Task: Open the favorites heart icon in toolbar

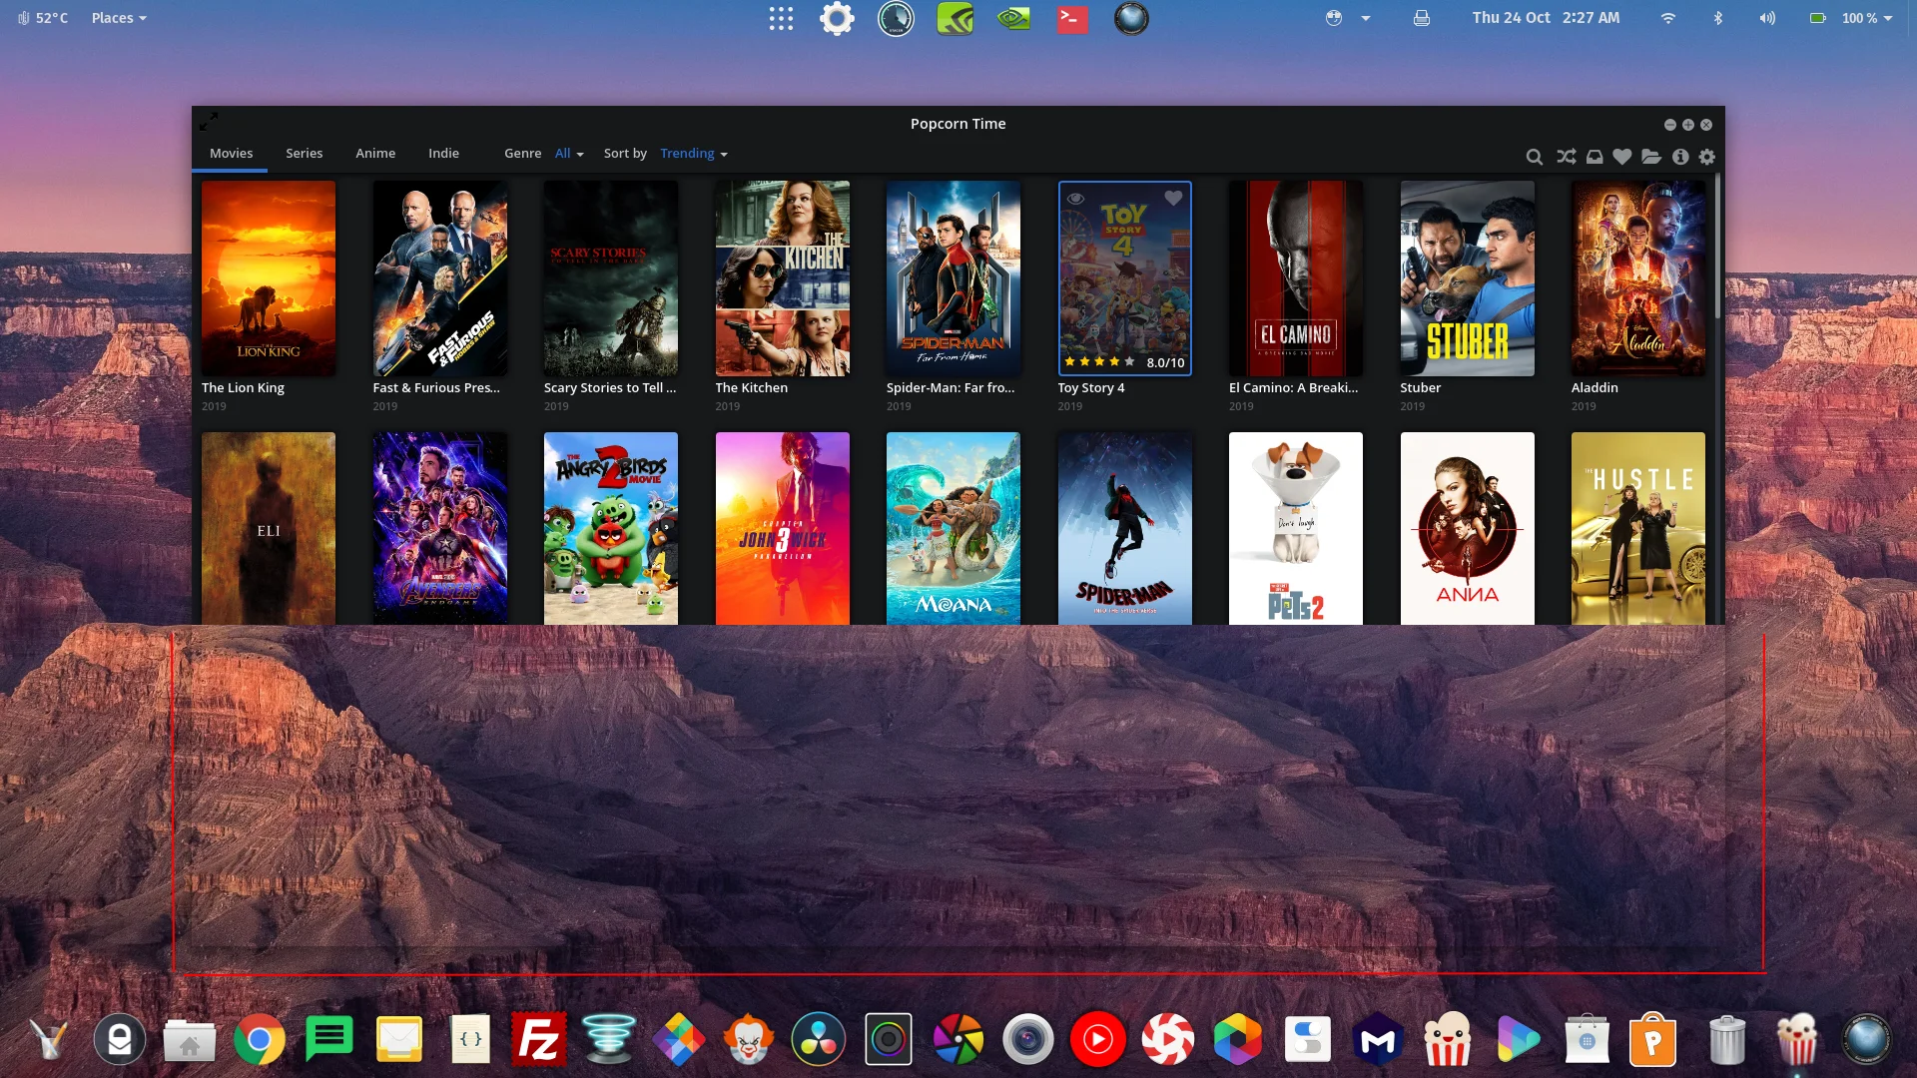Action: 1622,157
